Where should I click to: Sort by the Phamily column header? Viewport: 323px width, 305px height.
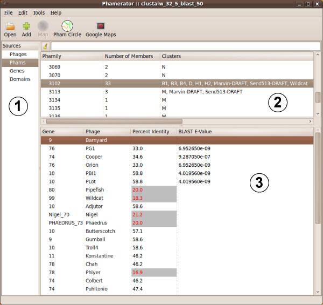point(72,56)
